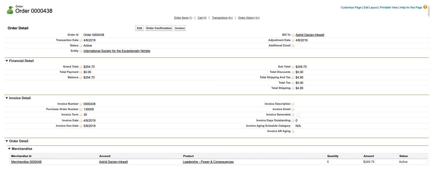Image resolution: width=430 pixels, height=195 pixels.
Task: Click the help question mark icon
Action: click(425, 7)
